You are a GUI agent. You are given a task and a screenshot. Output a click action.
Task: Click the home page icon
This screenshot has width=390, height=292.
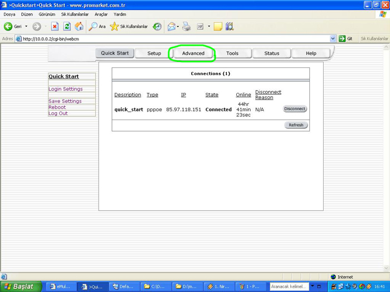tap(79, 26)
